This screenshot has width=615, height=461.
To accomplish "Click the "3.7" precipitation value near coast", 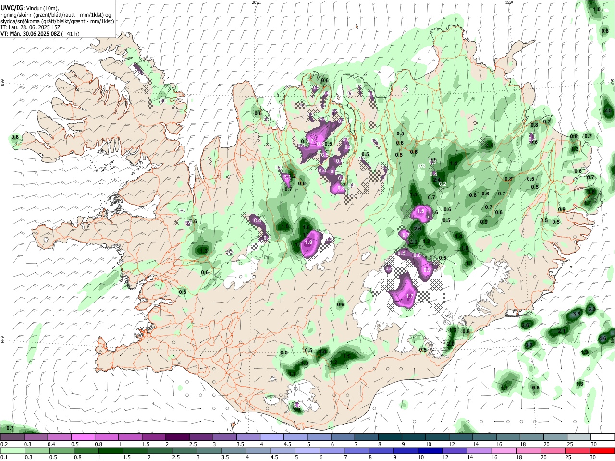I will point(529,345).
